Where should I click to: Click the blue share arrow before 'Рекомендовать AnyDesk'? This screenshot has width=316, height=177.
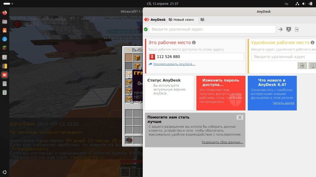(x=150, y=64)
